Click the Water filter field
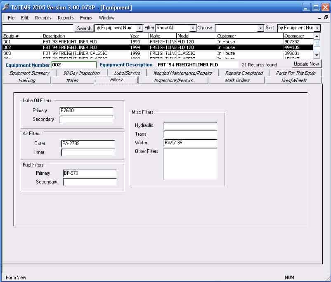Image resolution: width=331 pixels, height=282 pixels. pos(190,143)
